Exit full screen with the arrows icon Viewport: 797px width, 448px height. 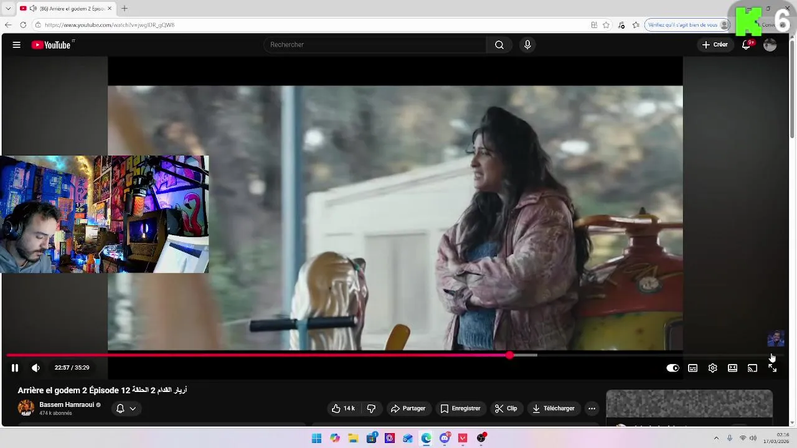tap(772, 368)
